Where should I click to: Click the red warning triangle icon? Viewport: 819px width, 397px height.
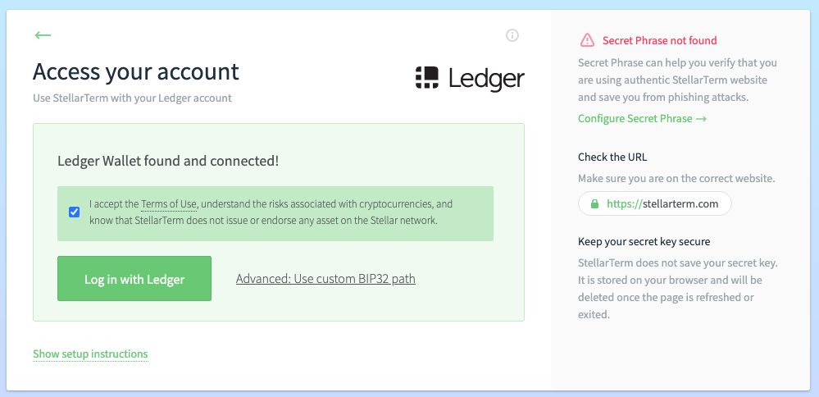(x=587, y=40)
